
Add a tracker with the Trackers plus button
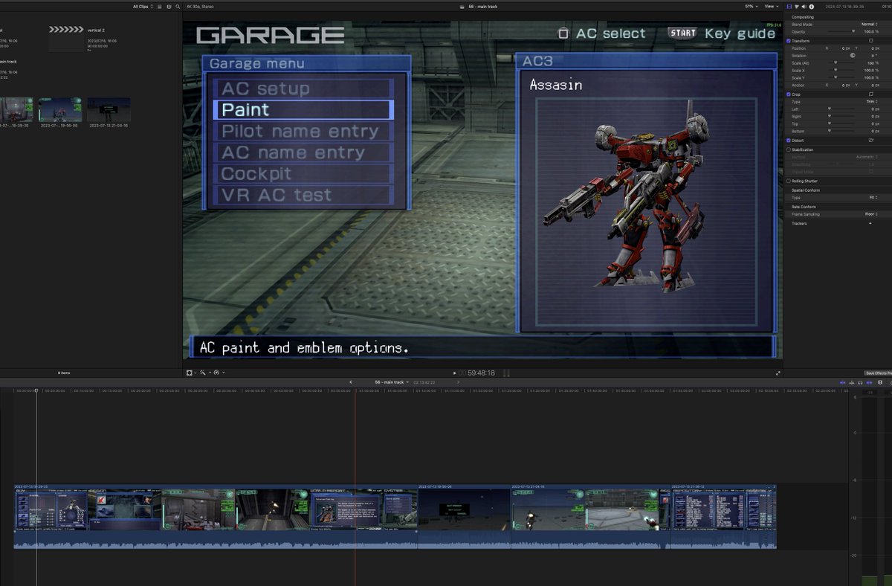click(x=870, y=223)
